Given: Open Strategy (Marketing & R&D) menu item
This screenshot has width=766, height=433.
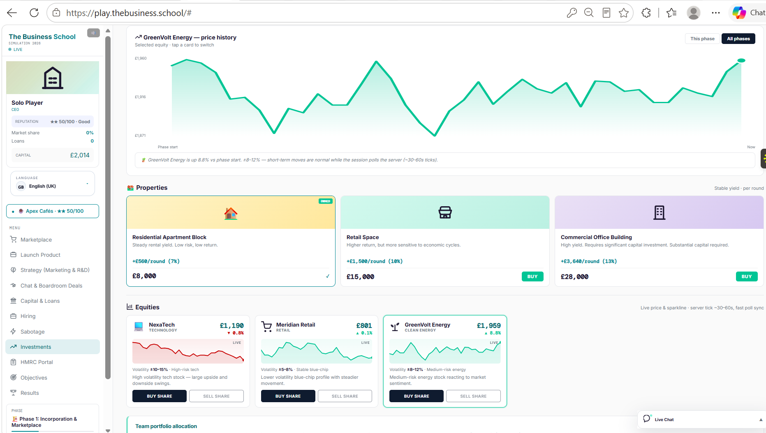Looking at the screenshot, I should click(53, 270).
